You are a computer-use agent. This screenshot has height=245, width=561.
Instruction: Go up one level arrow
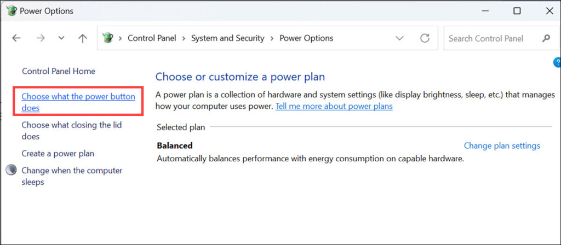(83, 38)
